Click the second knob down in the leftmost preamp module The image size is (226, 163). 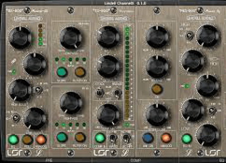(35, 64)
